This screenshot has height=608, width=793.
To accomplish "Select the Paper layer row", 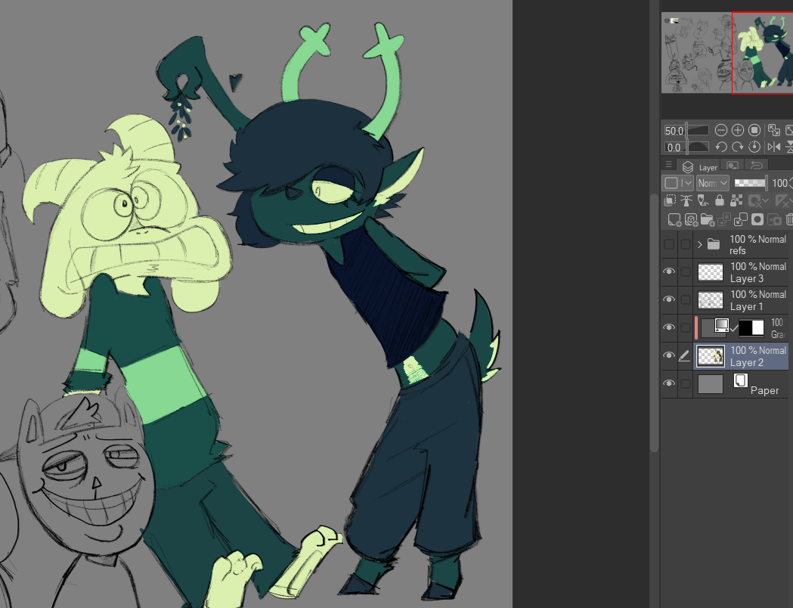I will click(x=740, y=383).
